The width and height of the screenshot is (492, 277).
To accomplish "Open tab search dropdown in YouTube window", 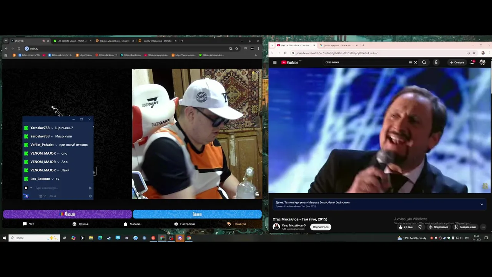I will coord(272,45).
